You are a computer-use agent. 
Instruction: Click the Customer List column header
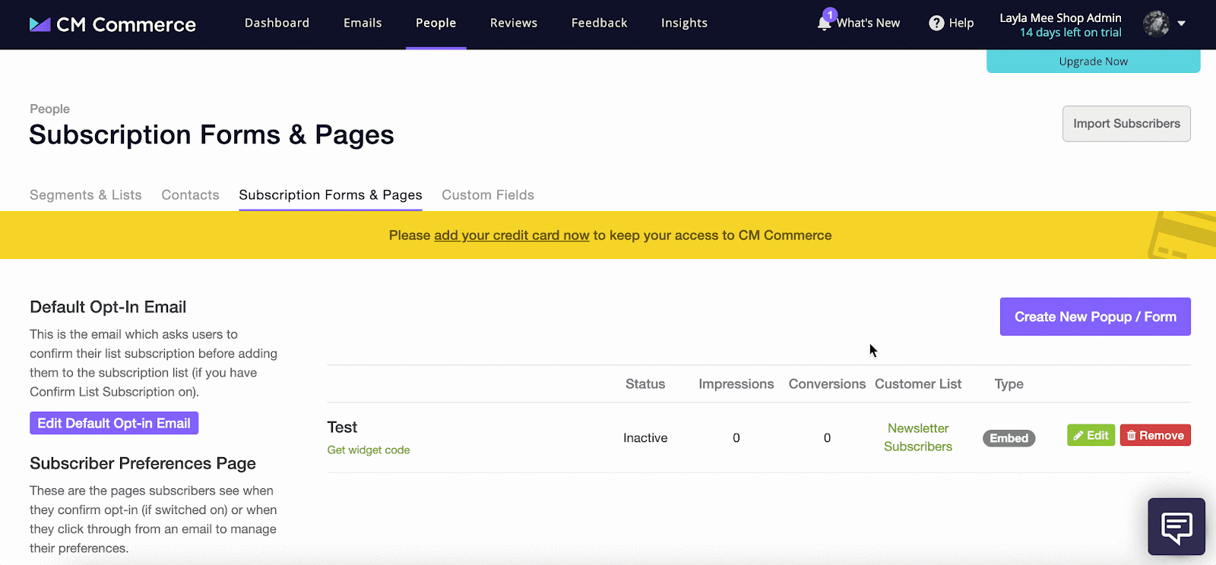coord(918,384)
